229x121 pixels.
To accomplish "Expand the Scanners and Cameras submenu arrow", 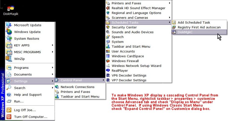I will coord(169,17).
